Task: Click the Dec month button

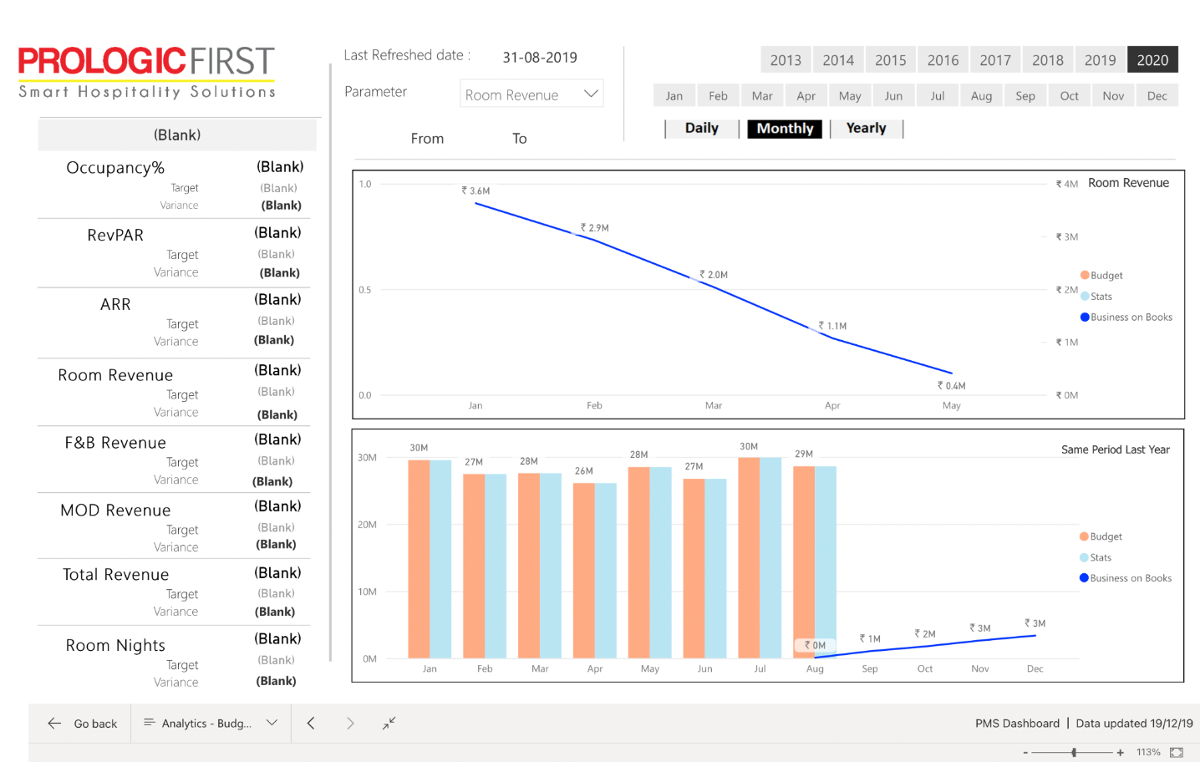Action: (x=1157, y=96)
